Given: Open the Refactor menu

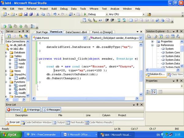Looking at the screenshot, I should pos(31,9).
